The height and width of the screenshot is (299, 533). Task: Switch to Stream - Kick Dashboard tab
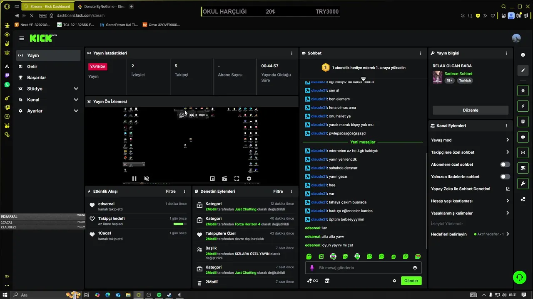[x=47, y=7]
